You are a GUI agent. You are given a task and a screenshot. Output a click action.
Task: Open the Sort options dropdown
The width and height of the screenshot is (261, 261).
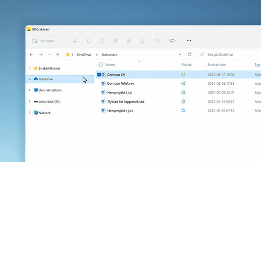pos(159,41)
